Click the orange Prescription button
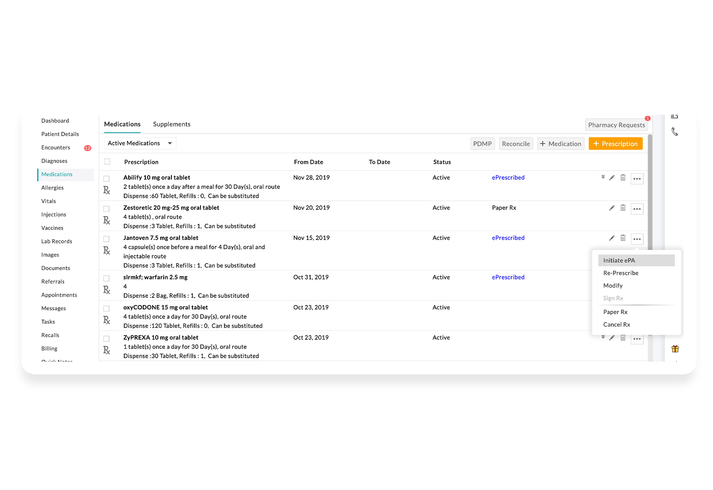The width and height of the screenshot is (713, 490). tap(615, 144)
